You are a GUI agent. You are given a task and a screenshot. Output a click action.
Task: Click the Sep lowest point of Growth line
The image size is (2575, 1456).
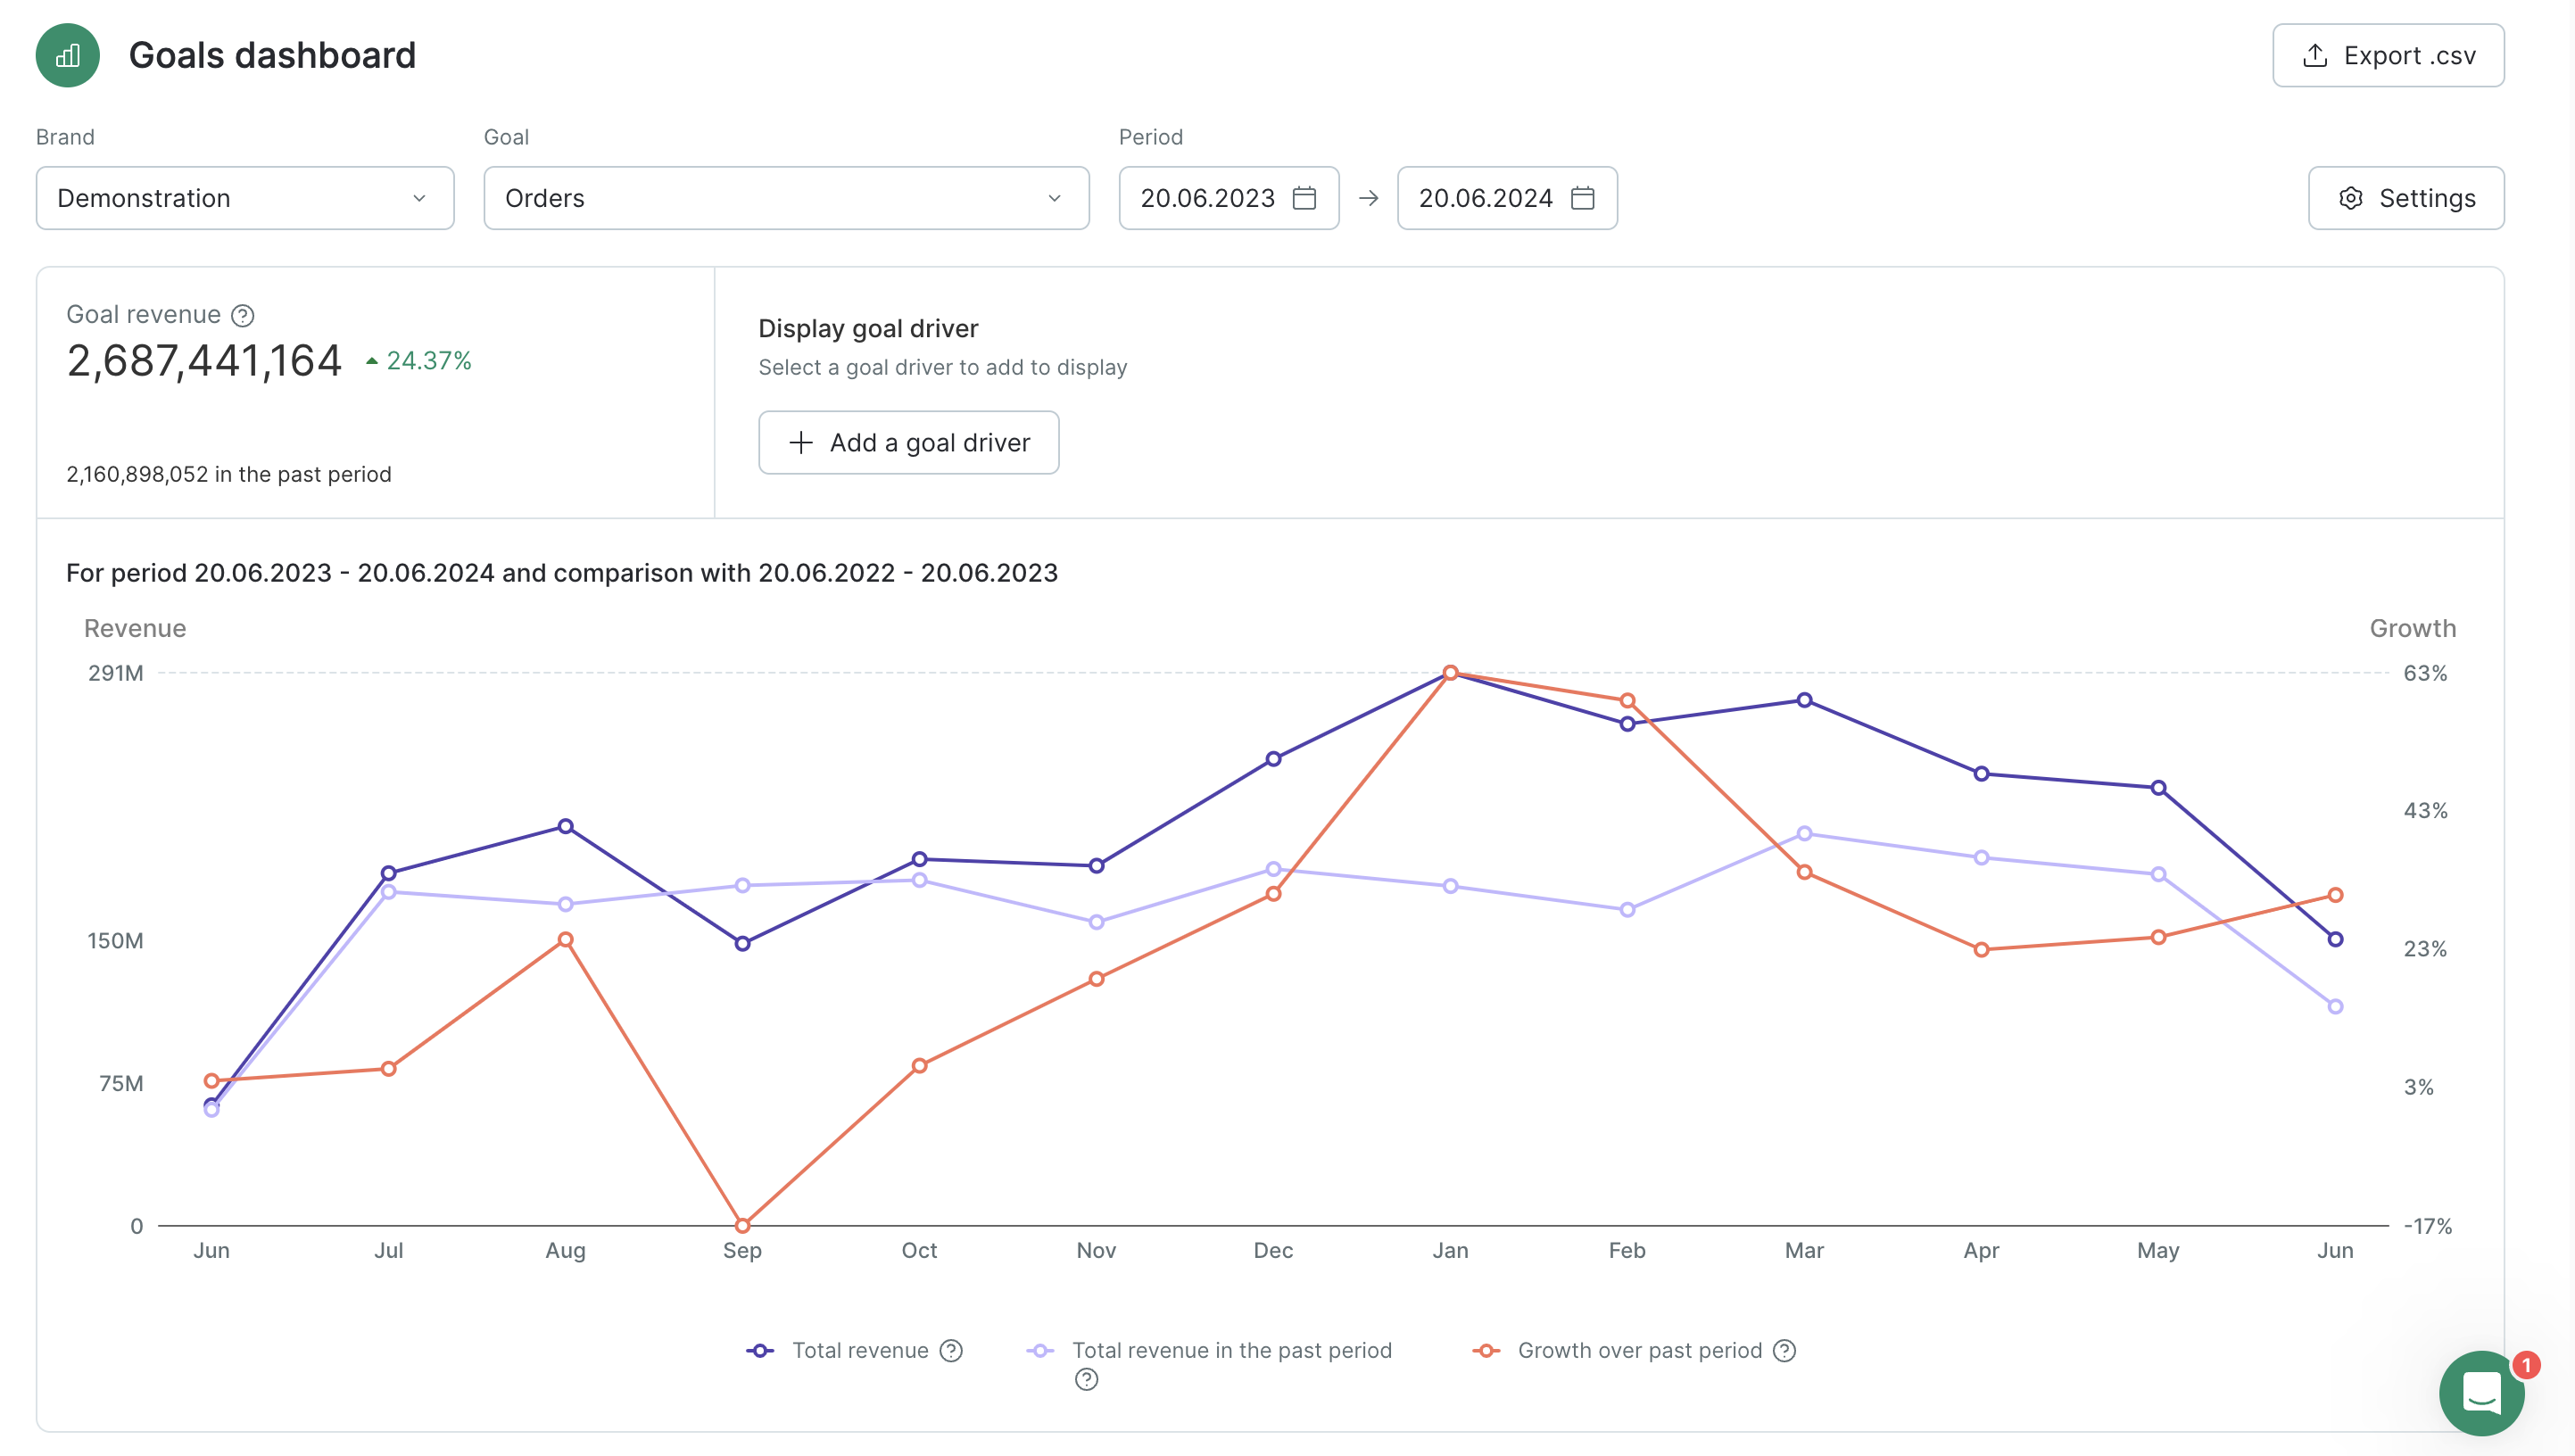coord(742,1225)
